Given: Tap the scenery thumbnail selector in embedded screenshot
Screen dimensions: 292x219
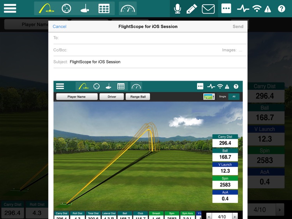Looking at the screenshot, I should click(x=209, y=96).
